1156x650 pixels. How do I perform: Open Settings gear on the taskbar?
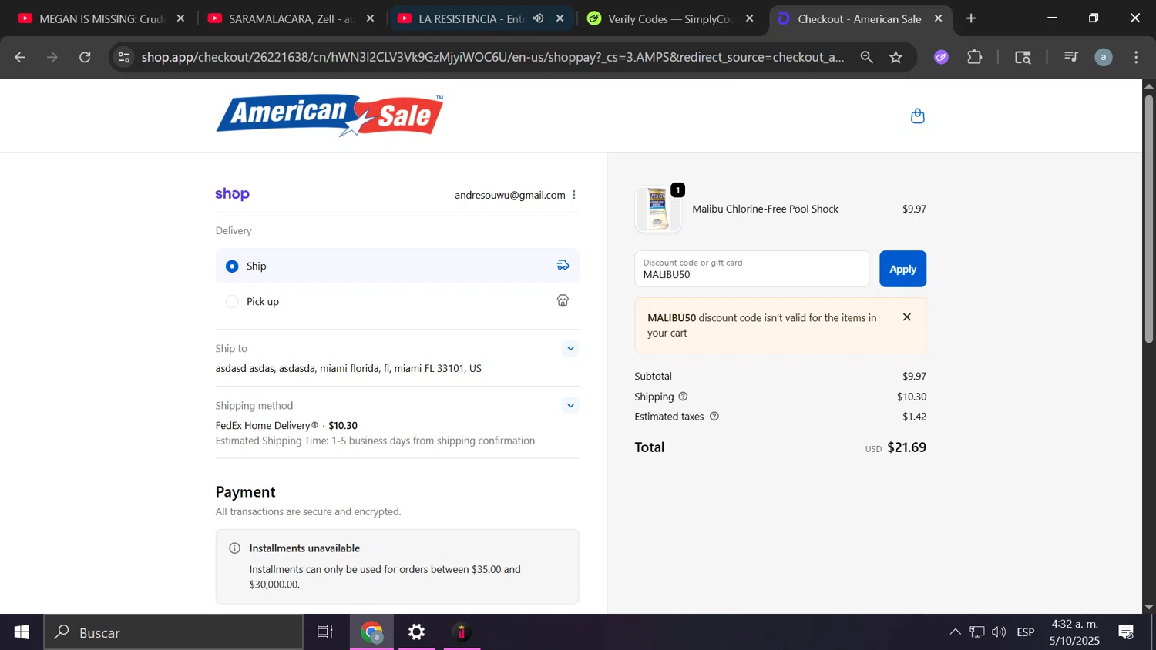click(417, 632)
